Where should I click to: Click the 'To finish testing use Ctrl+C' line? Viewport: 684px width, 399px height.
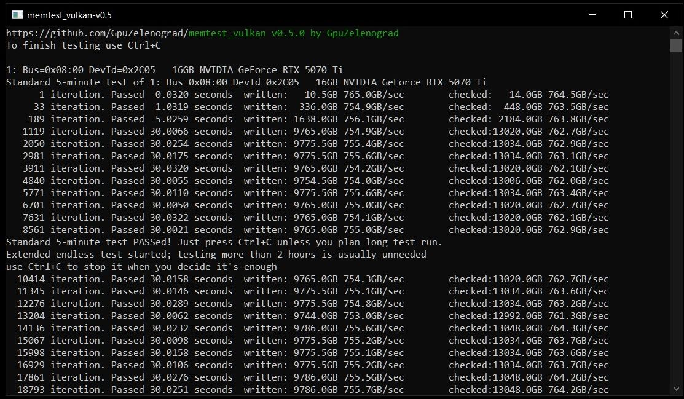coord(84,45)
